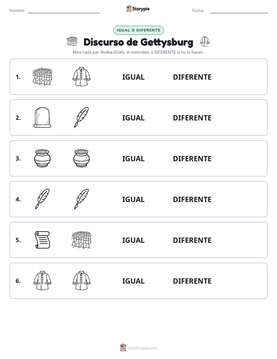Click the left inkwell pot in row 3

pos(42,158)
